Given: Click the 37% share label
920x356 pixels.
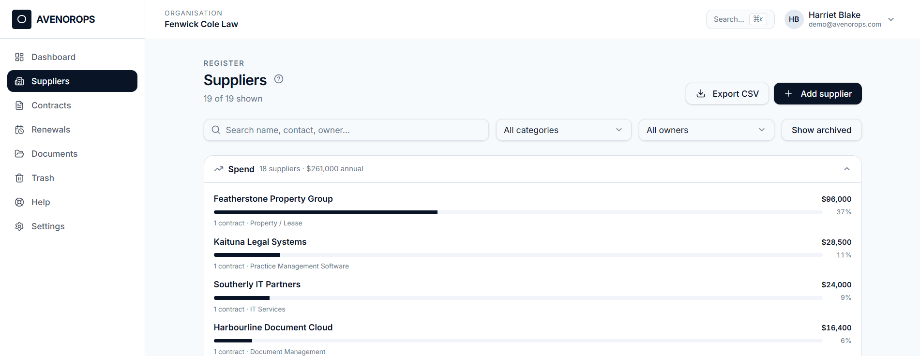Looking at the screenshot, I should (844, 212).
